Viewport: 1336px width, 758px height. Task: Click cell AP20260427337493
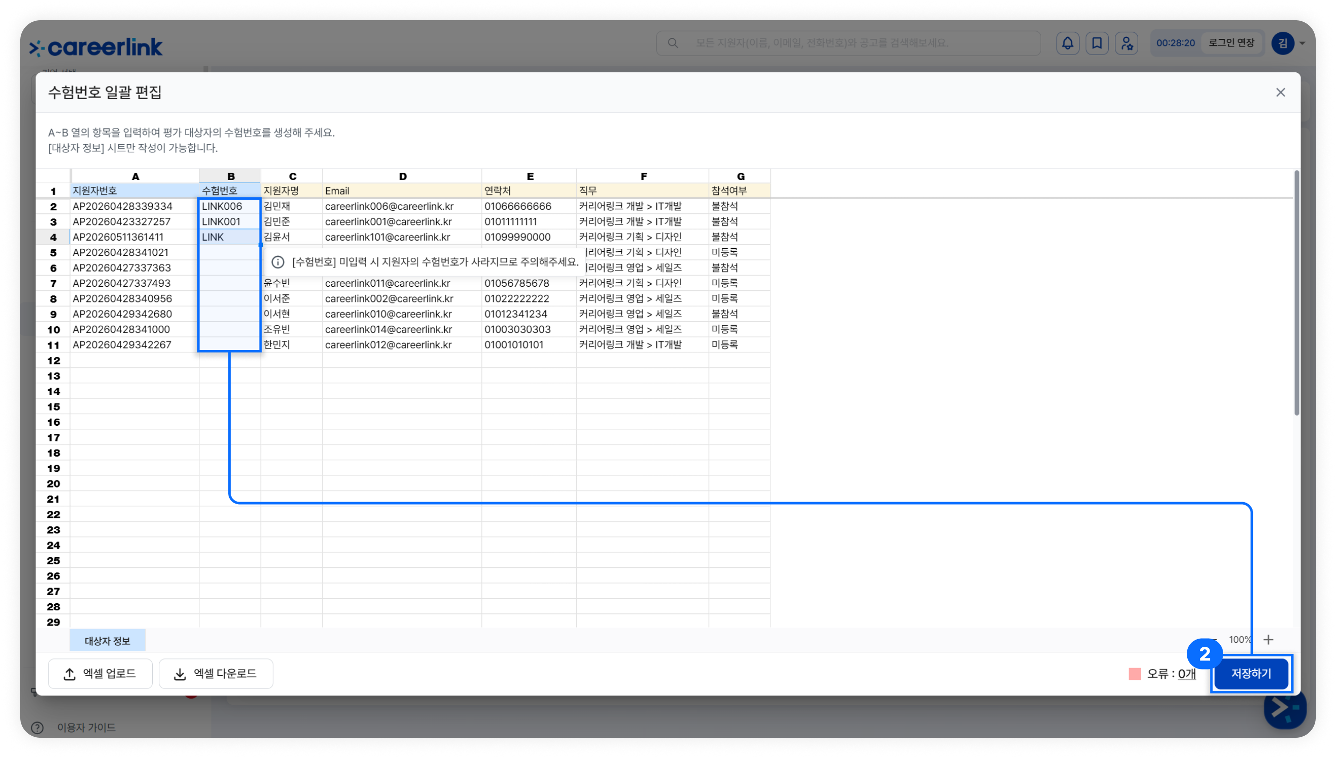pyautogui.click(x=135, y=284)
